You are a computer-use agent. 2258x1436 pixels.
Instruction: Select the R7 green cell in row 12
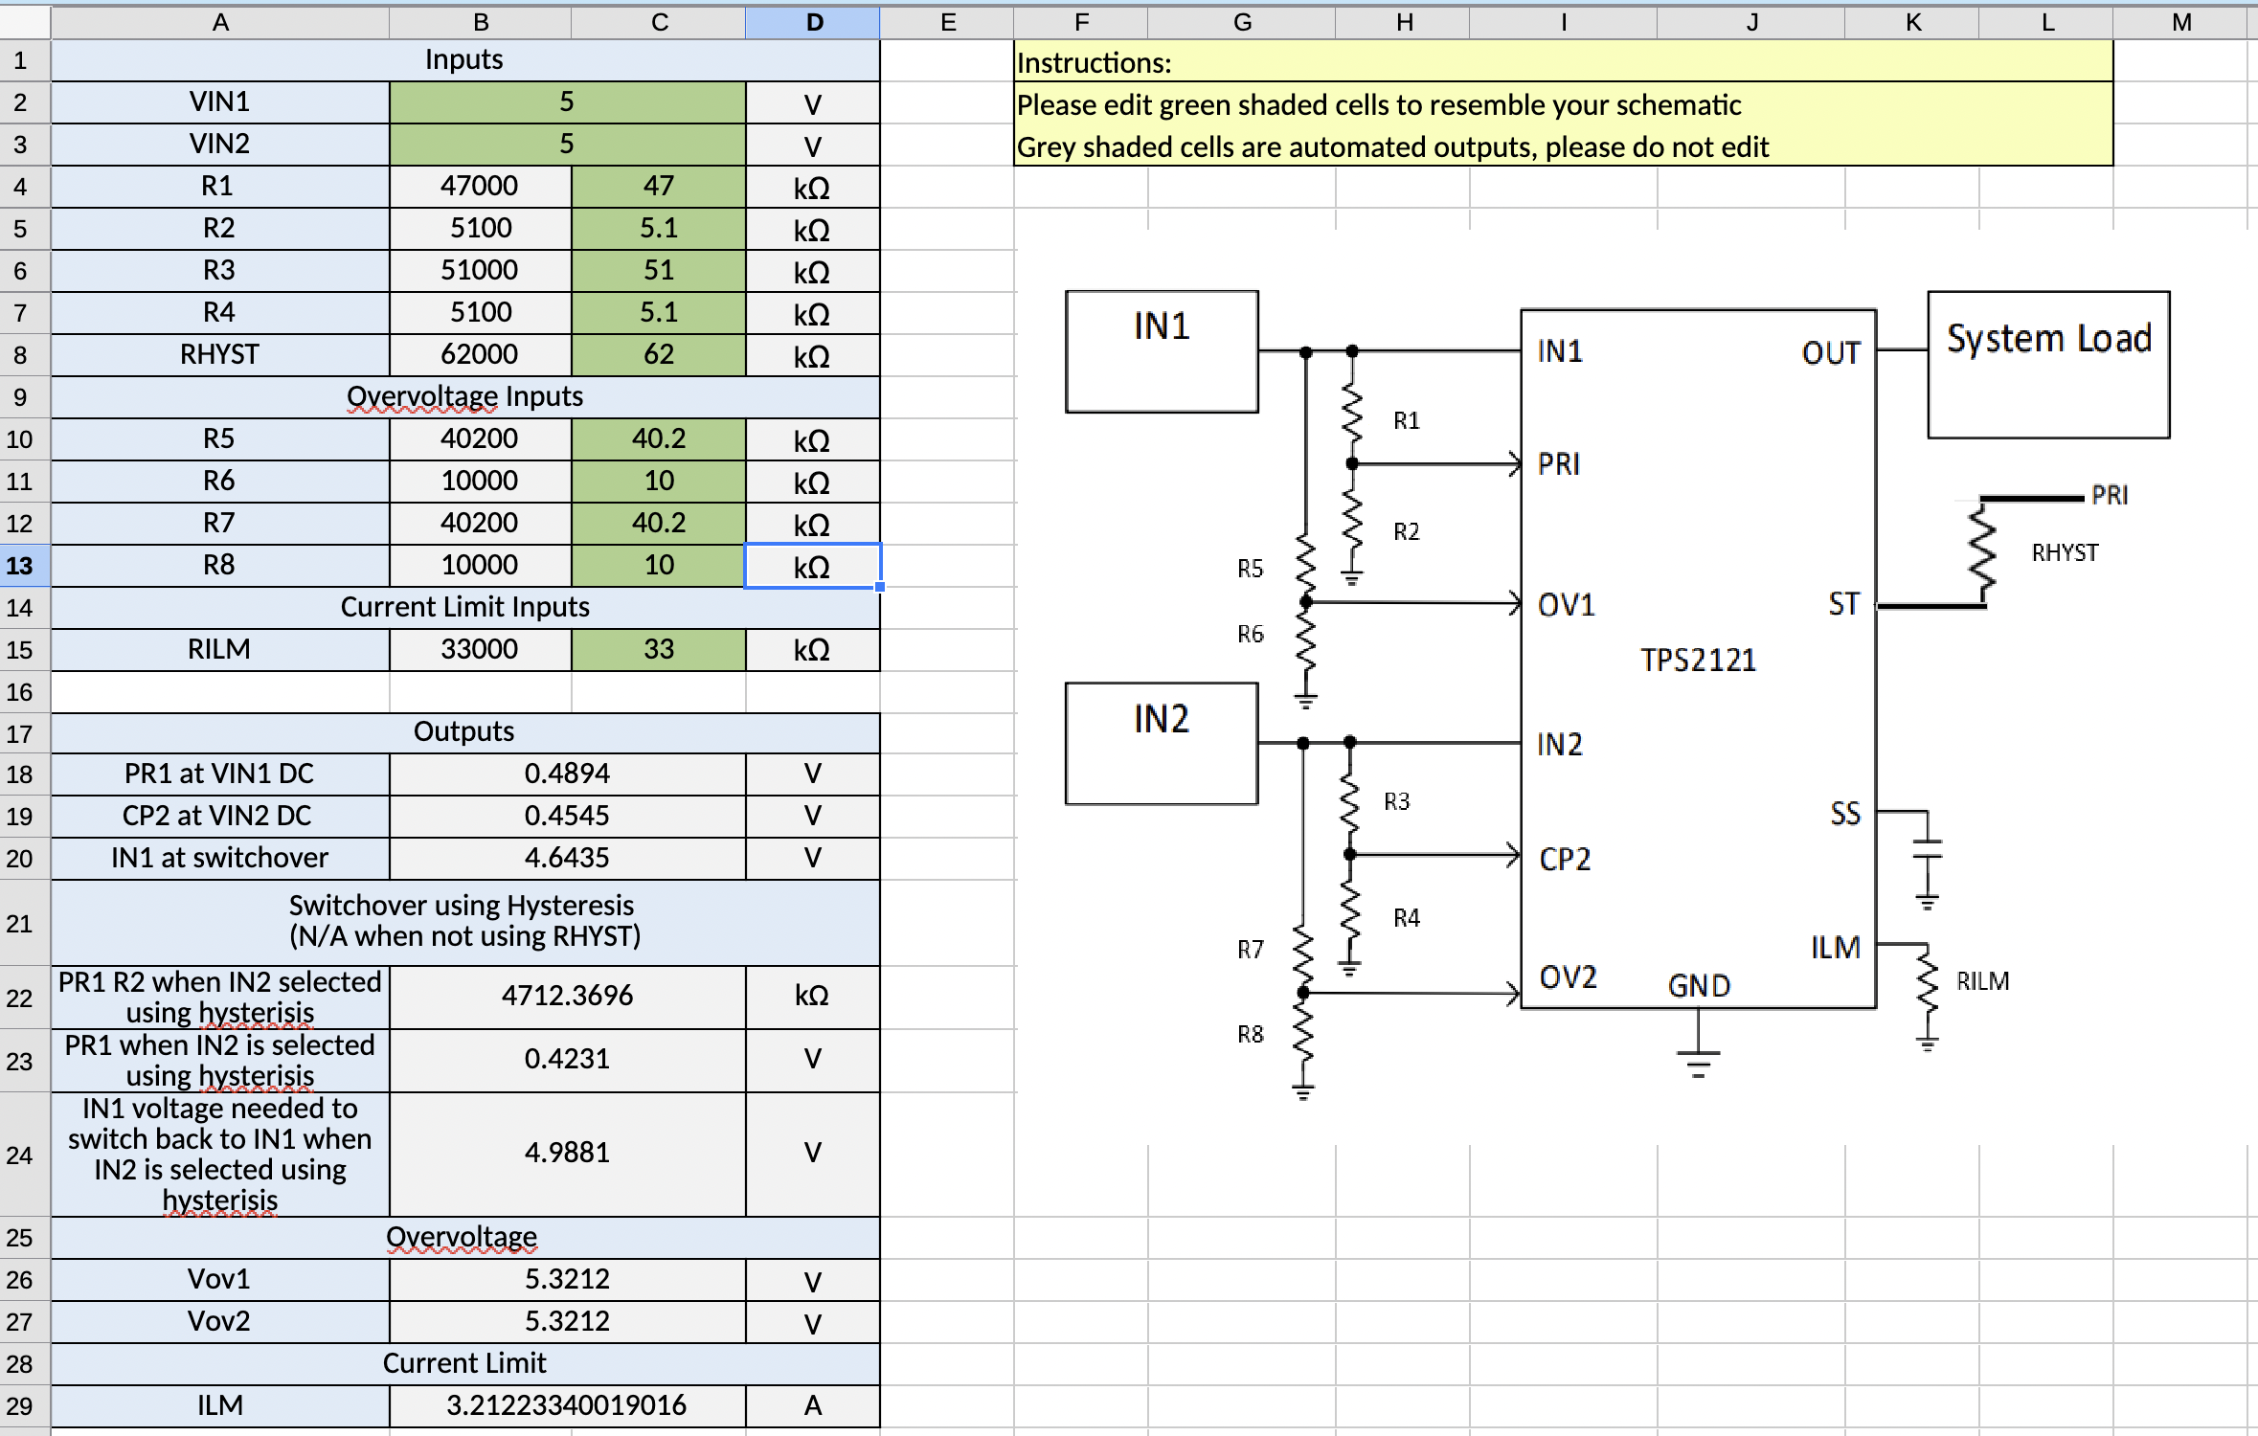(658, 524)
